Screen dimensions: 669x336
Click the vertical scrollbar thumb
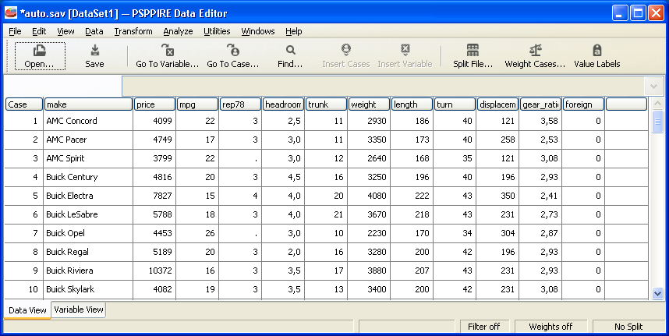click(x=657, y=122)
